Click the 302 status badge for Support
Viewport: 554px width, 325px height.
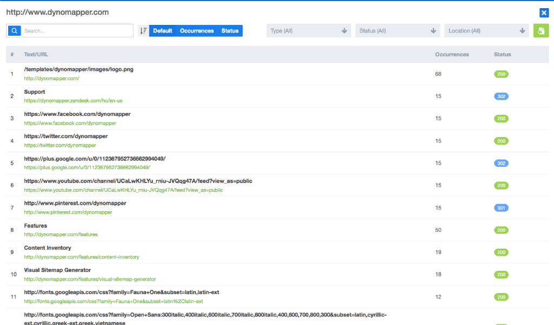click(501, 96)
